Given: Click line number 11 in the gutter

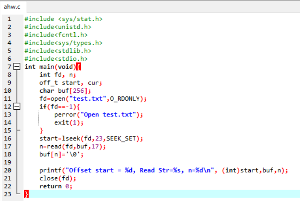Looking at the screenshot, I should [8, 99].
